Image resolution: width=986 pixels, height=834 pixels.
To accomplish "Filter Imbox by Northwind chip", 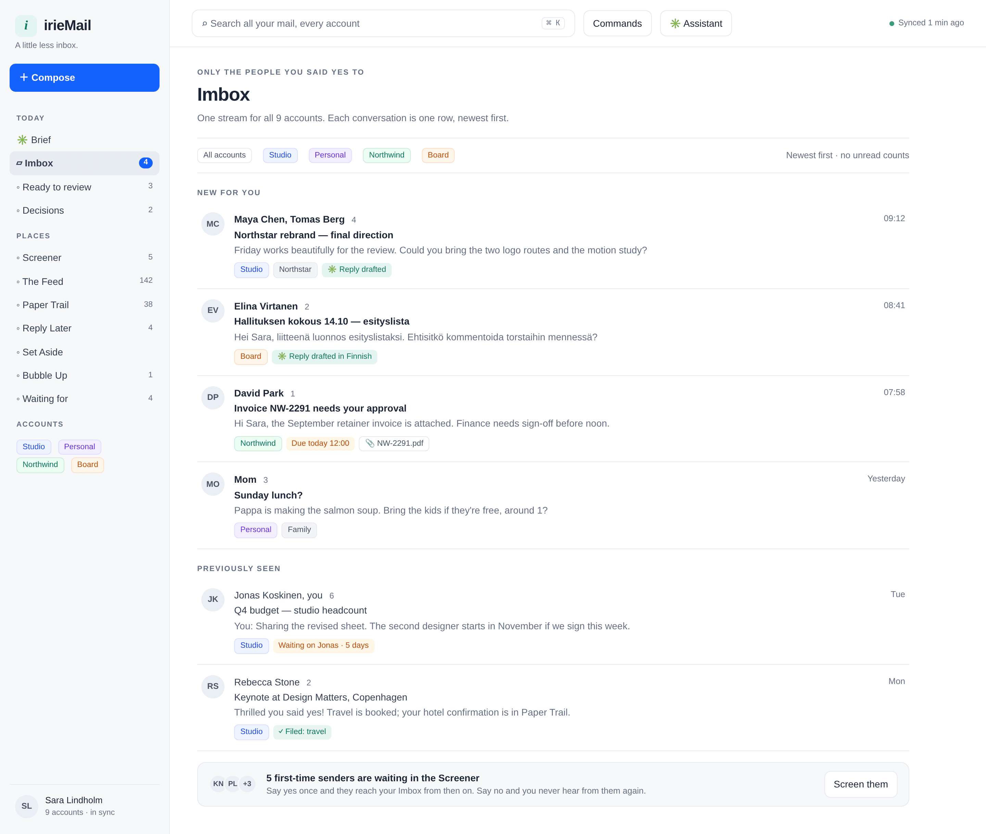I will pyautogui.click(x=387, y=155).
